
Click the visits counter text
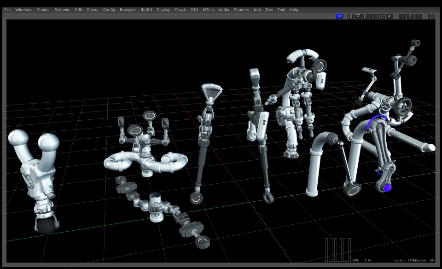coord(405,261)
